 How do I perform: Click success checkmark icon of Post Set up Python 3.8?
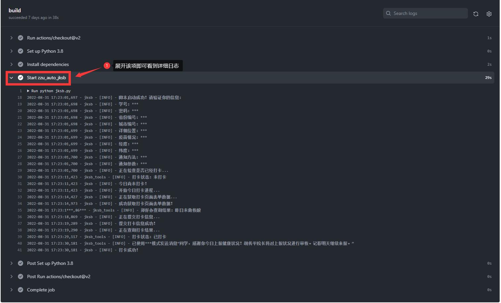tap(21, 263)
